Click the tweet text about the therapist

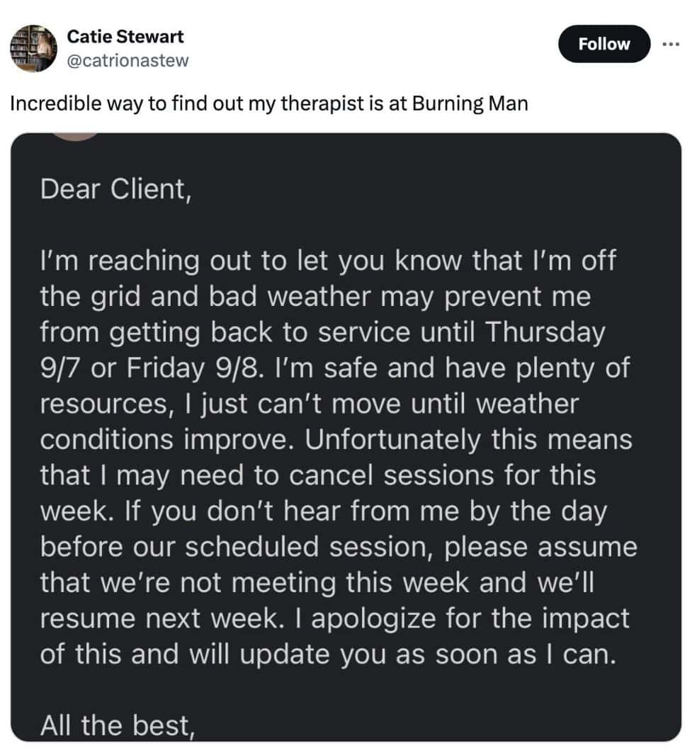click(269, 103)
